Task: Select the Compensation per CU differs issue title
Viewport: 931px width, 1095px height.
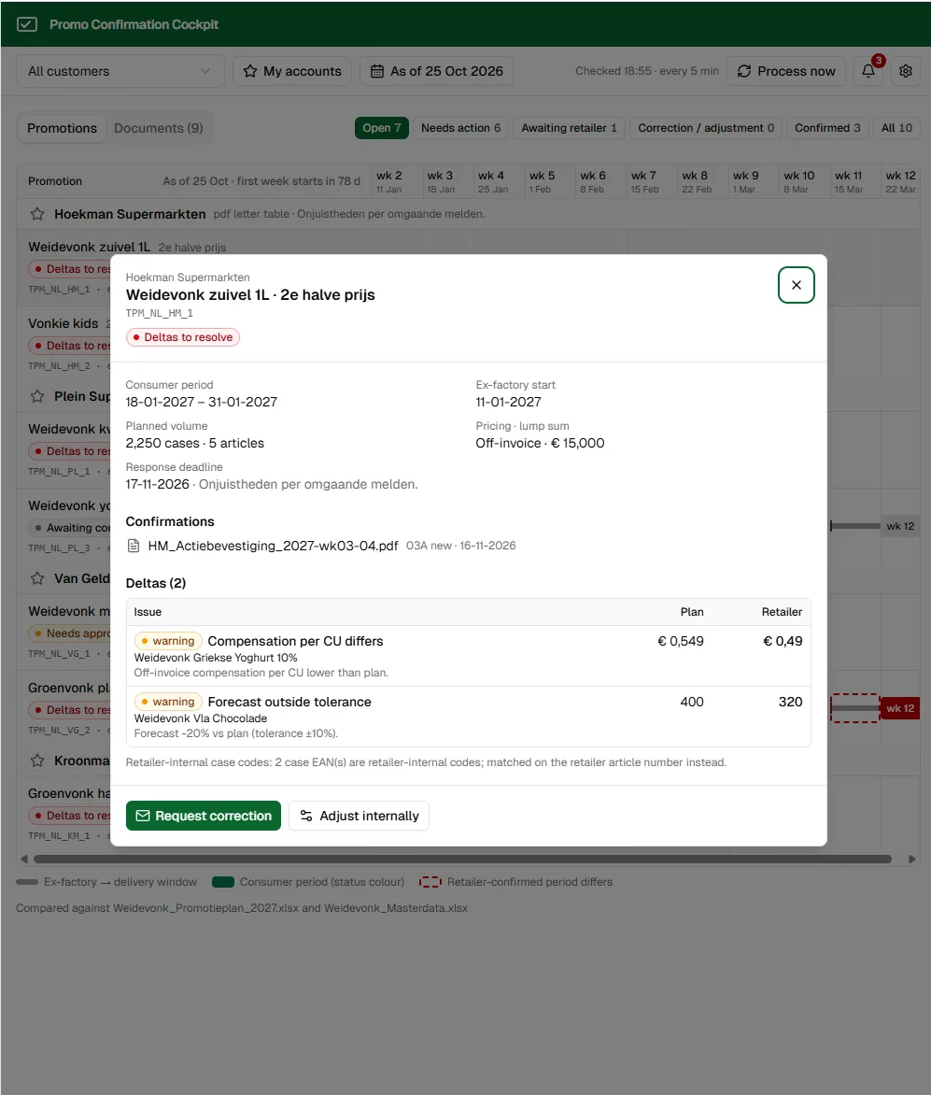Action: tap(295, 641)
